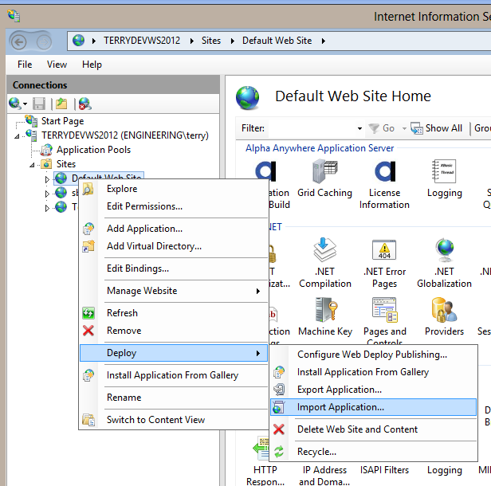Open the IP Address and Domain feature
The image size is (491, 486).
pos(324,476)
